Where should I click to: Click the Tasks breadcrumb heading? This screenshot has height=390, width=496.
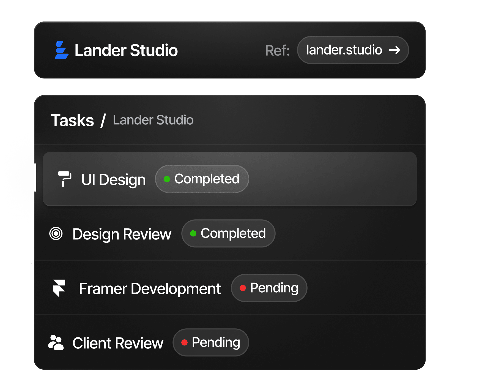coord(72,120)
